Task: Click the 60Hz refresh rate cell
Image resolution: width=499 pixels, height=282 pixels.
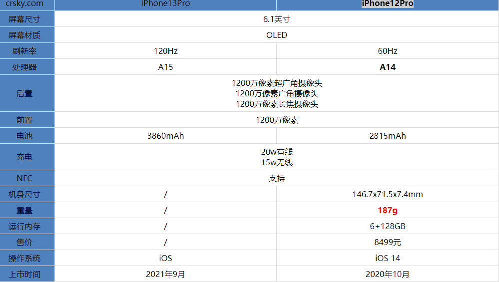Action: tap(388, 51)
